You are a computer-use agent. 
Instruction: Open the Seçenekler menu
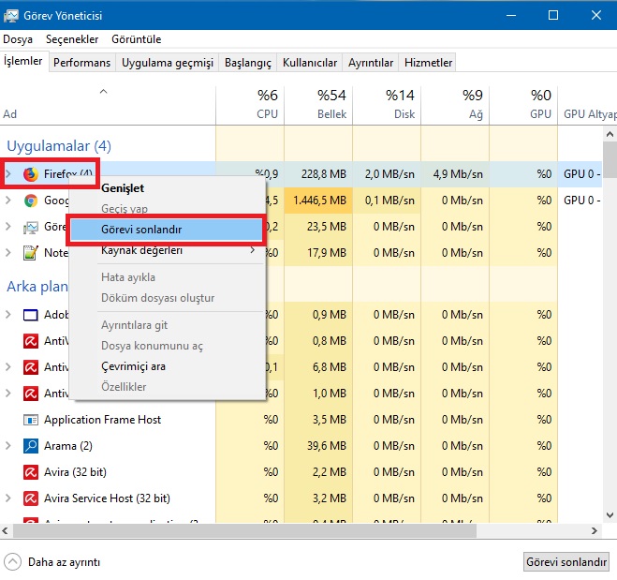coord(72,39)
